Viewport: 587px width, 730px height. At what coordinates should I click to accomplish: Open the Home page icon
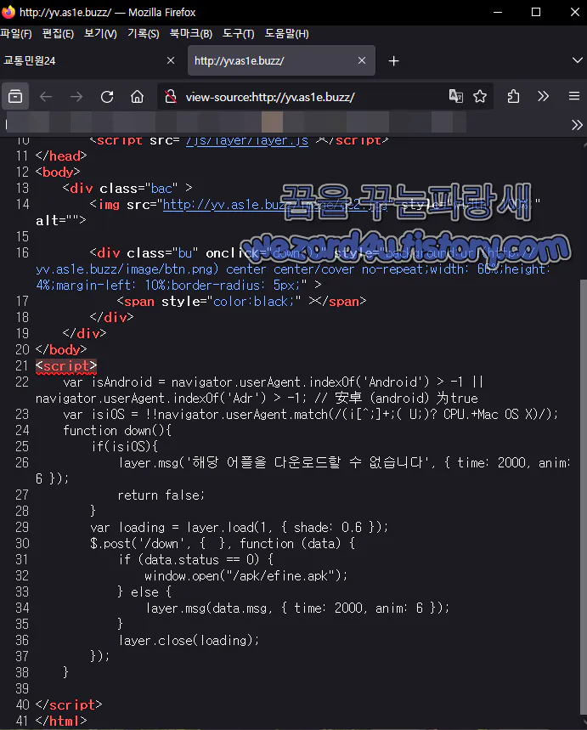pyautogui.click(x=138, y=97)
